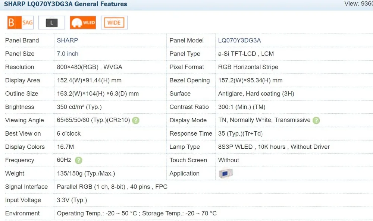Select bezel opening 157.2(W)×95.34(H) mm value
The image size is (373, 221).
tap(250, 80)
